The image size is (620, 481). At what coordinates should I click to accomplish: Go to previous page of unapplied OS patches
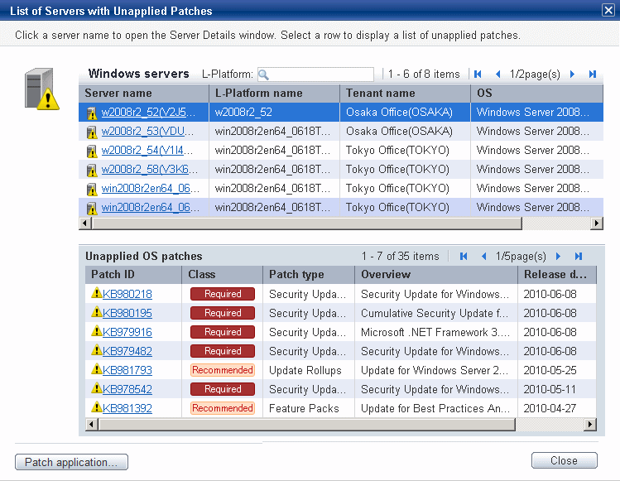483,257
